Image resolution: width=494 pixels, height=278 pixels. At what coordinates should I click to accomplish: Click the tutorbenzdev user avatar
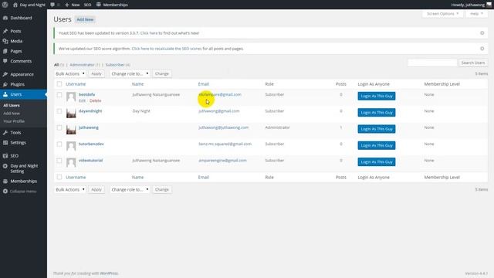(71, 146)
